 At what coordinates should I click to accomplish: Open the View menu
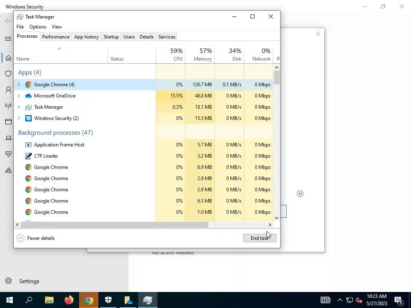(57, 27)
